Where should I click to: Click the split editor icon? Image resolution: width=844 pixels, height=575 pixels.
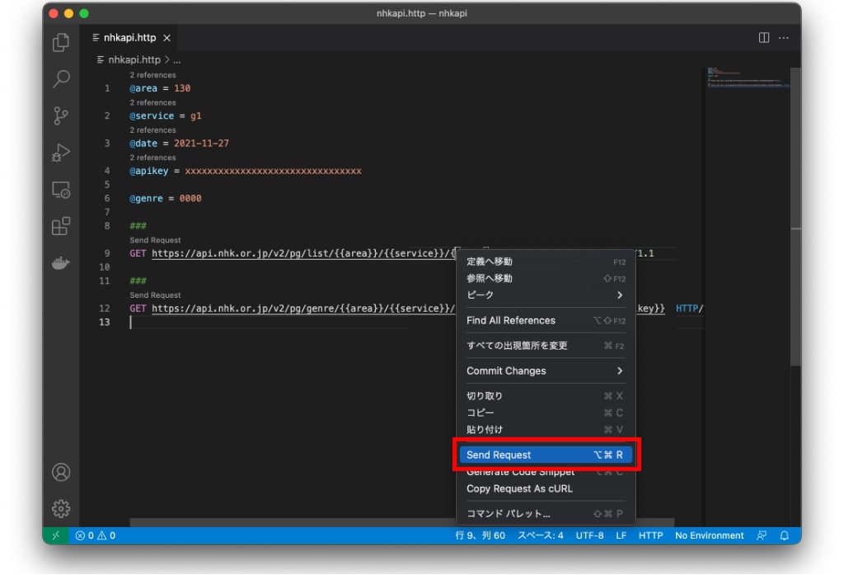(x=764, y=38)
